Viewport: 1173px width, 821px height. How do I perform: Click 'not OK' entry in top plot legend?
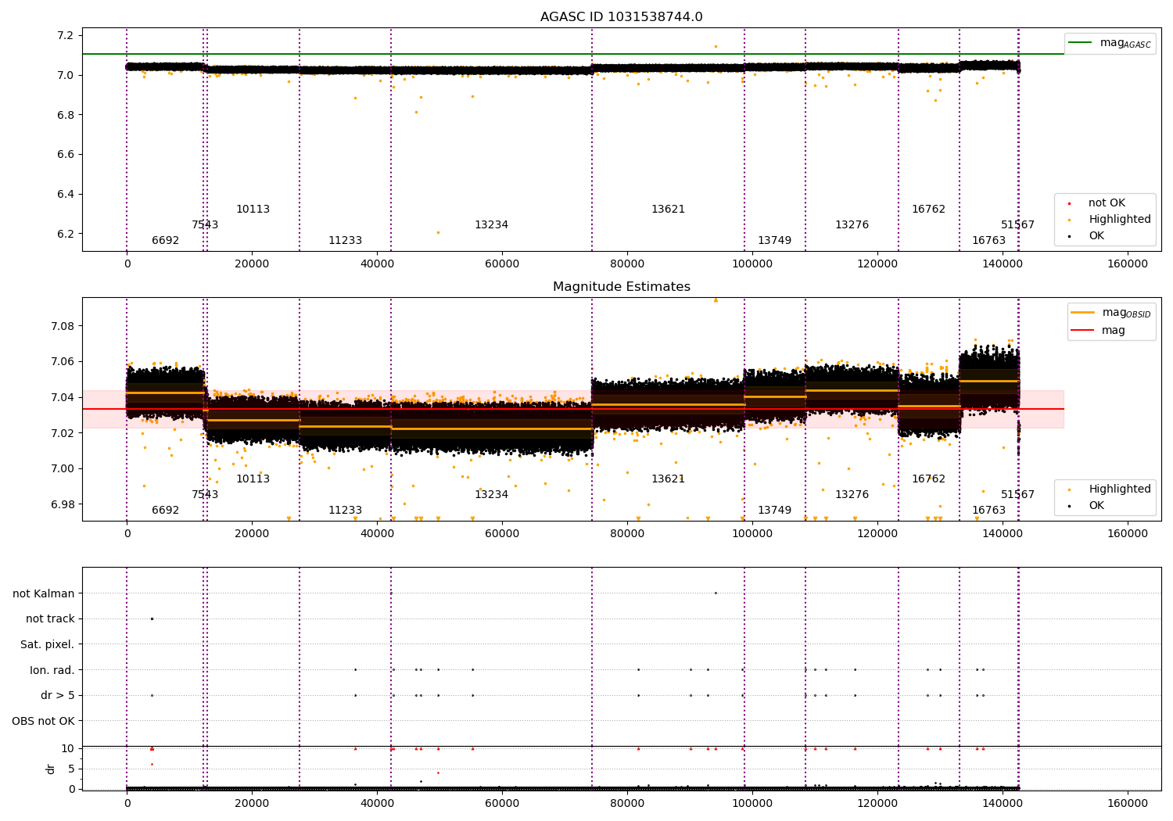pos(1107,203)
